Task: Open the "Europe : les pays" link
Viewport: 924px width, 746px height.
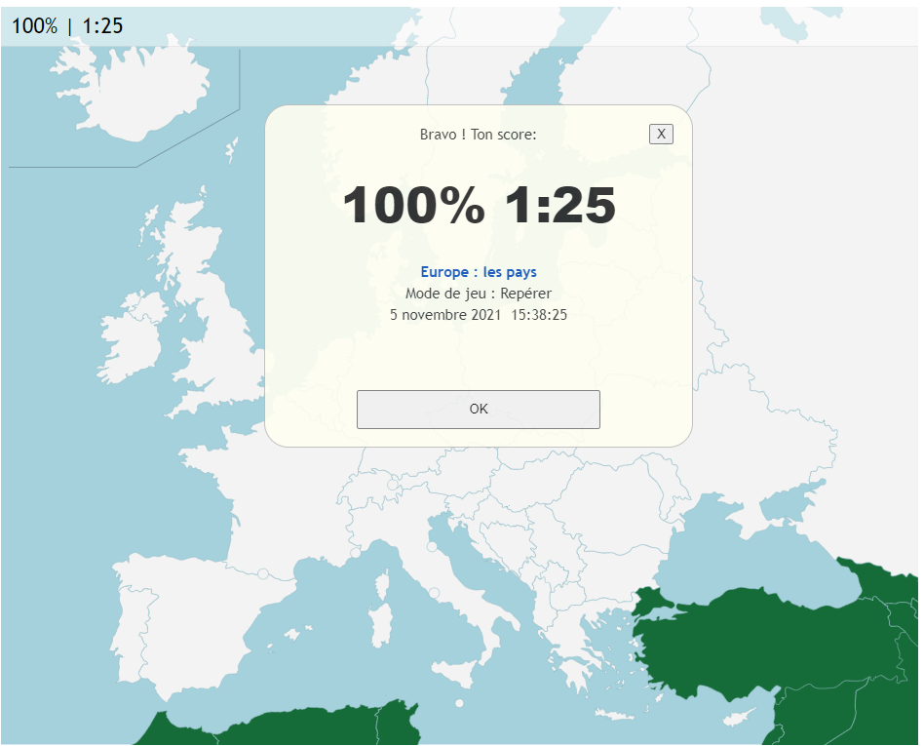Action: tap(478, 272)
